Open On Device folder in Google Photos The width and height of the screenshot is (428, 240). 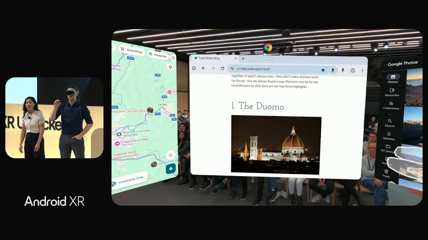(x=388, y=149)
